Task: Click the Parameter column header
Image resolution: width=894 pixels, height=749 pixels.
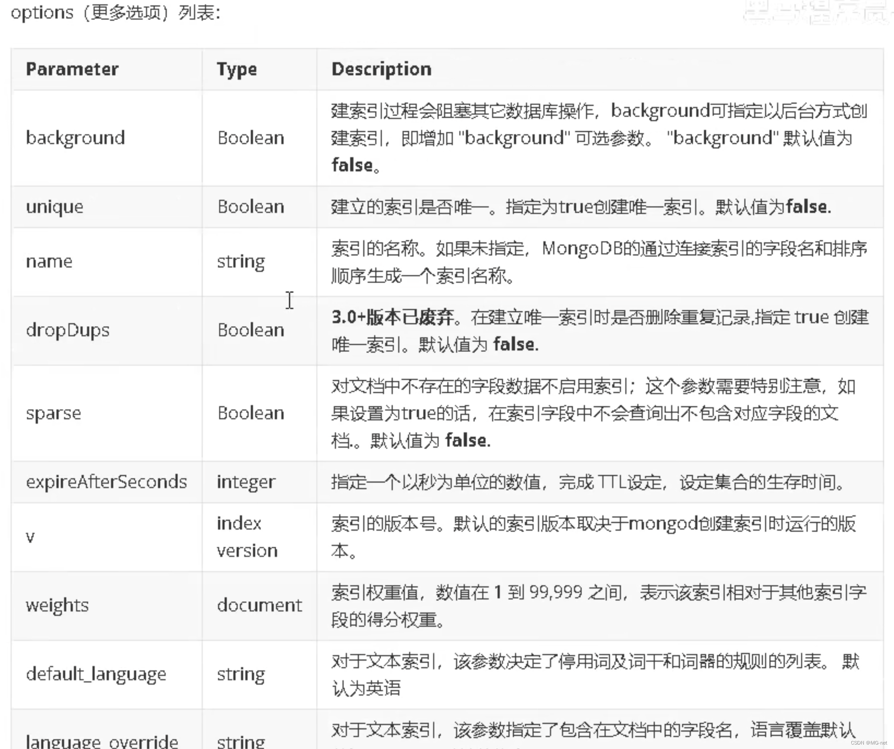Action: pyautogui.click(x=72, y=69)
